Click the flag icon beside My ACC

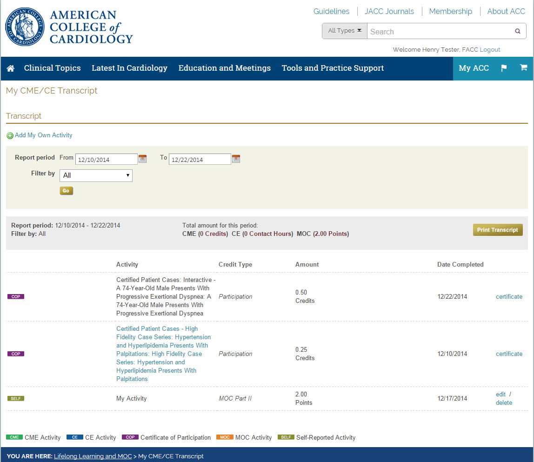click(x=504, y=68)
